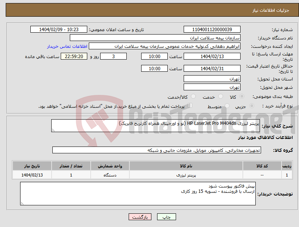Toggle the اسناد خزانه اسلامی payment checkbox
Viewport: 299px width, 227px height.
tap(190, 106)
